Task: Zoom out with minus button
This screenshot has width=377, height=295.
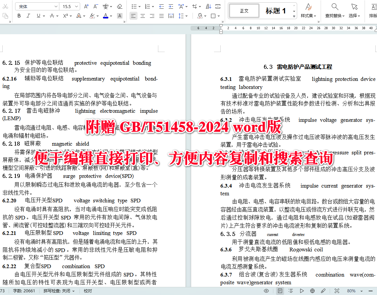Action: tap(371, 291)
